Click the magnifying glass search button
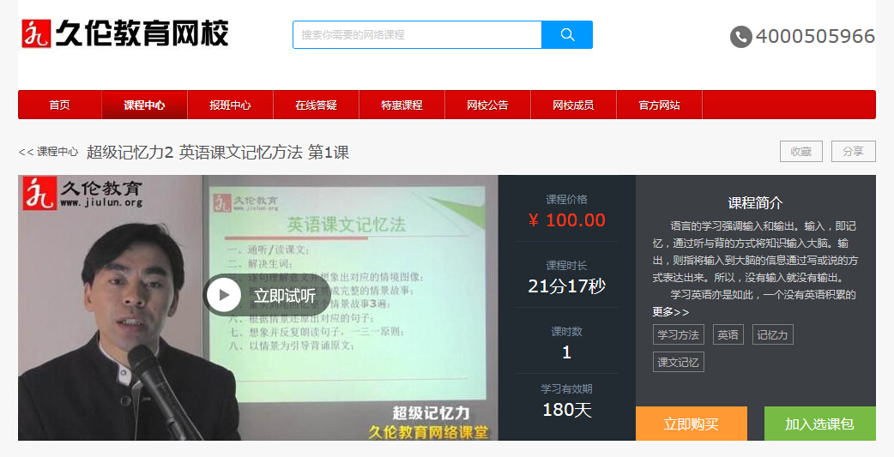This screenshot has height=457, width=894. 567,35
